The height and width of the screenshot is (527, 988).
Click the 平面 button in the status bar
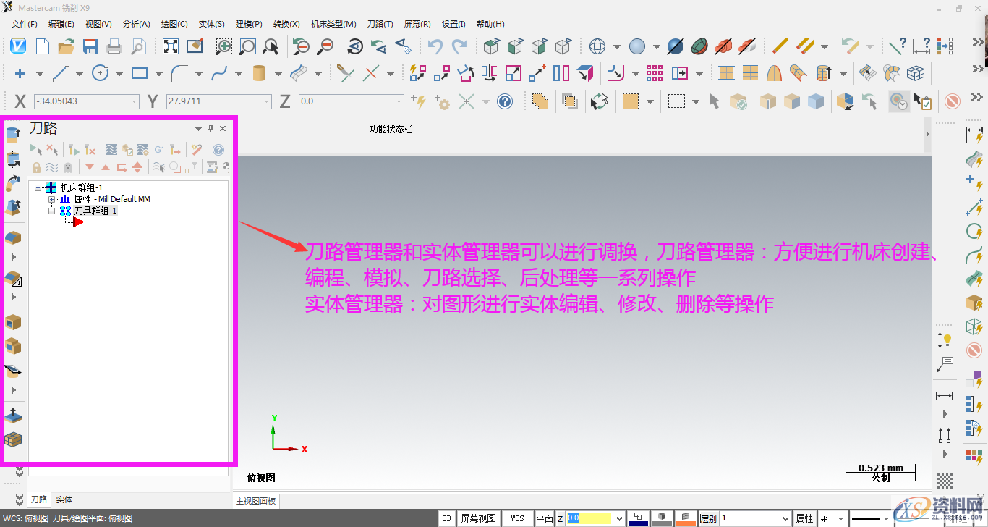point(544,518)
